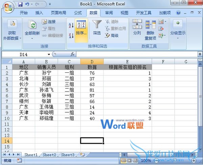Click 分列 text to columns
Screen dimensions: 203x165
click(x=137, y=27)
